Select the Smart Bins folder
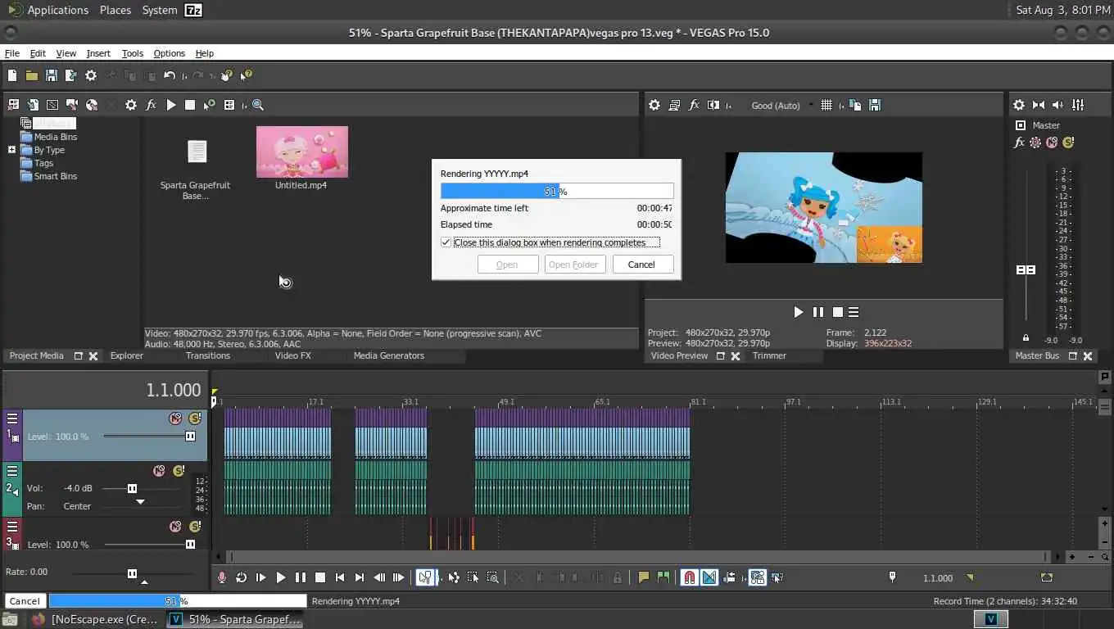Viewport: 1114px width, 629px height. 56,176
